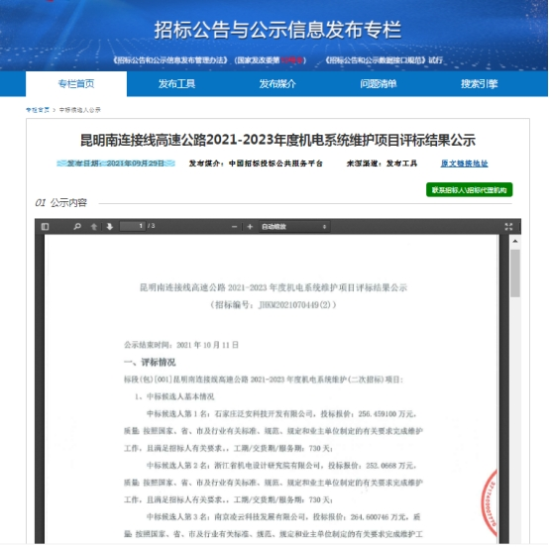
Task: Click the PDF vertical scrollbar thumb
Action: point(515,274)
